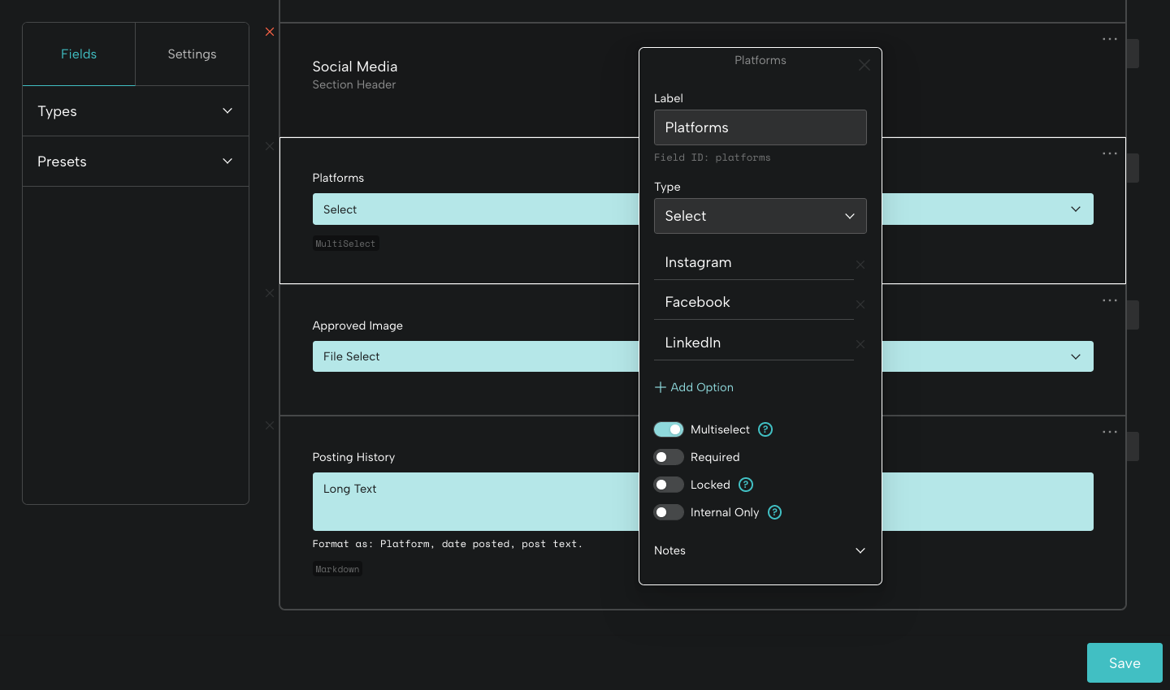1170x690 pixels.
Task: Click the MultiSelect tag under Platforms
Action: 346,244
